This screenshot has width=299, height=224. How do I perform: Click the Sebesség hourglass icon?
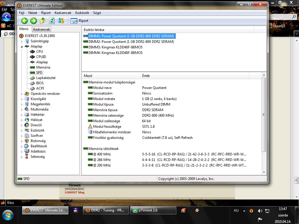pos(27,157)
